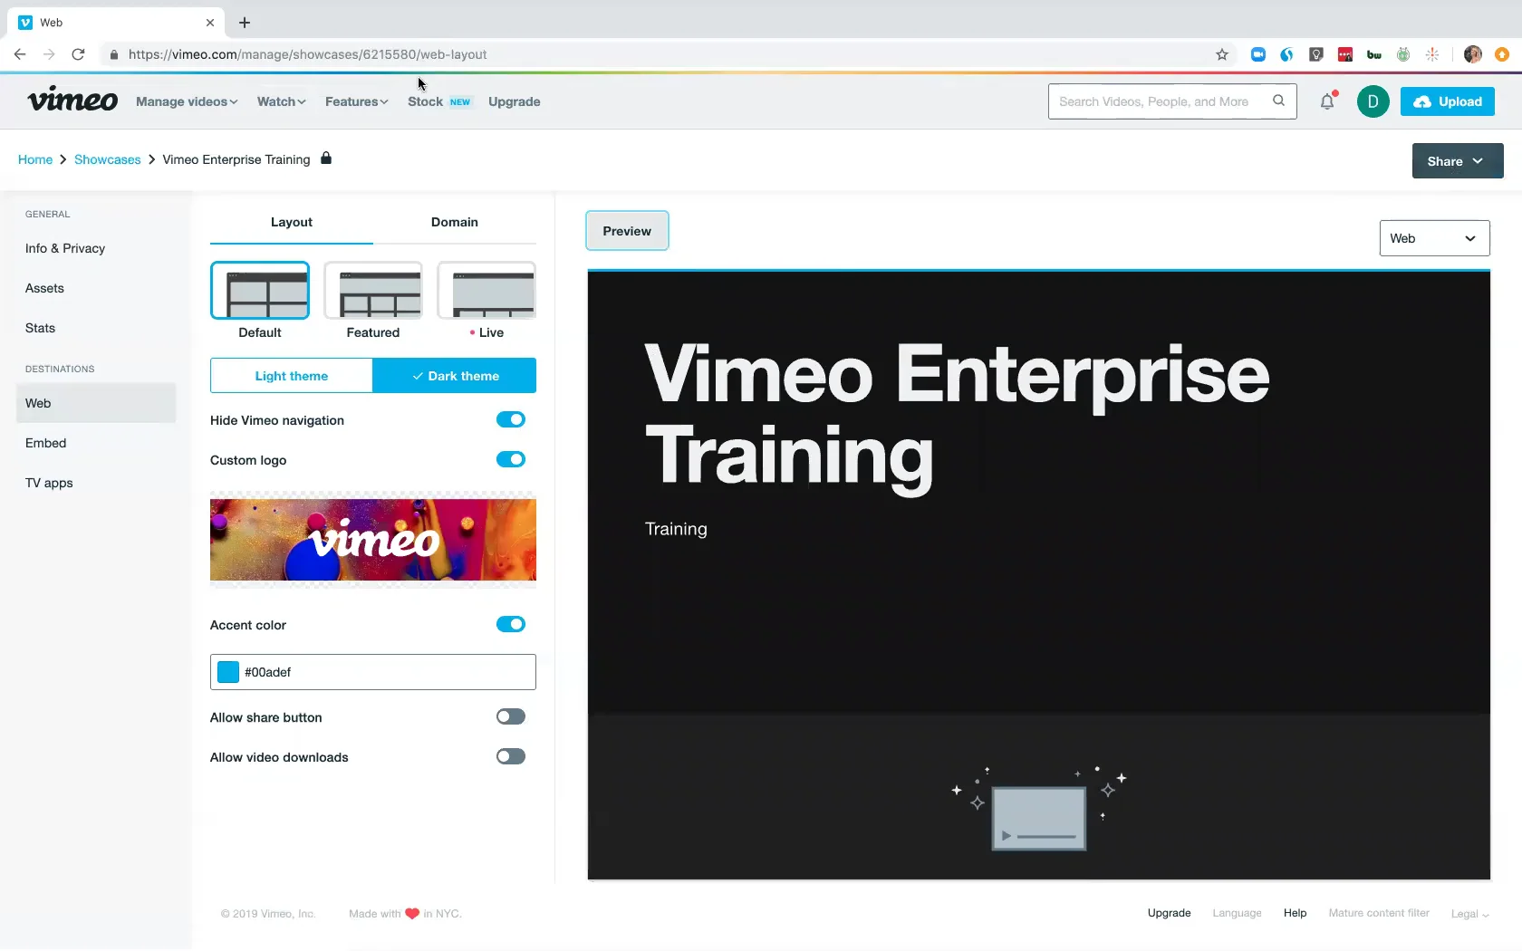The image size is (1522, 951).
Task: Go forward in browser history
Action: (x=49, y=54)
